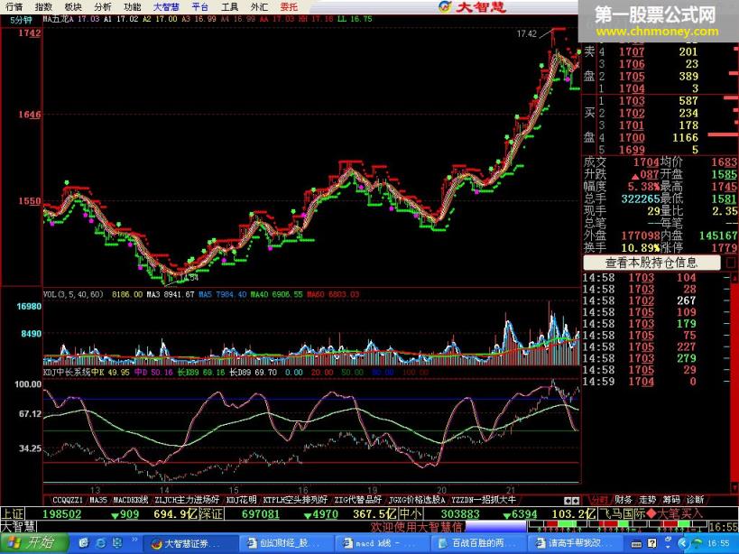
Task: Select the JGXG价格选股A indicator tab
Action: [417, 500]
